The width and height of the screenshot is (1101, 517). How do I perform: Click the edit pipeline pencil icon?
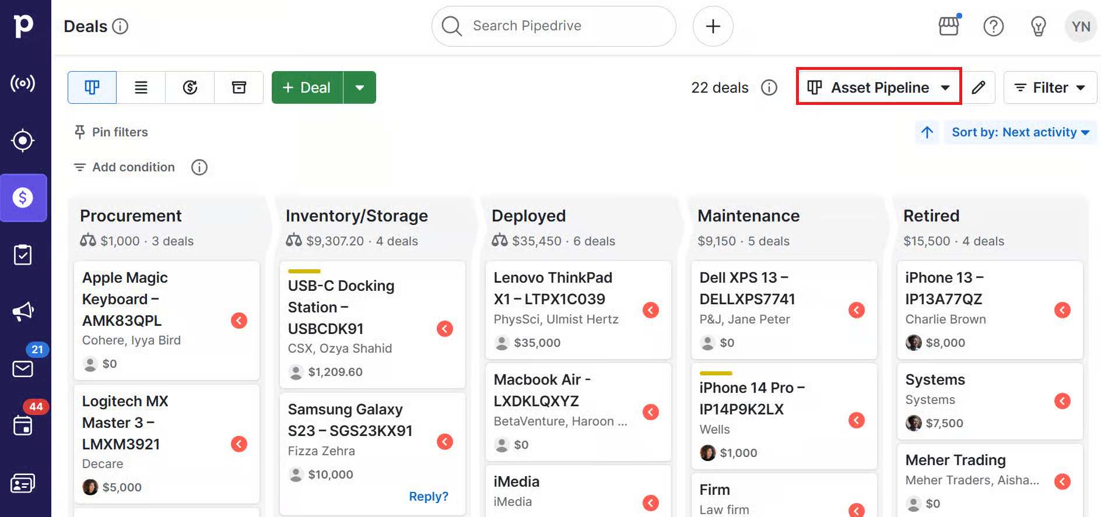979,87
